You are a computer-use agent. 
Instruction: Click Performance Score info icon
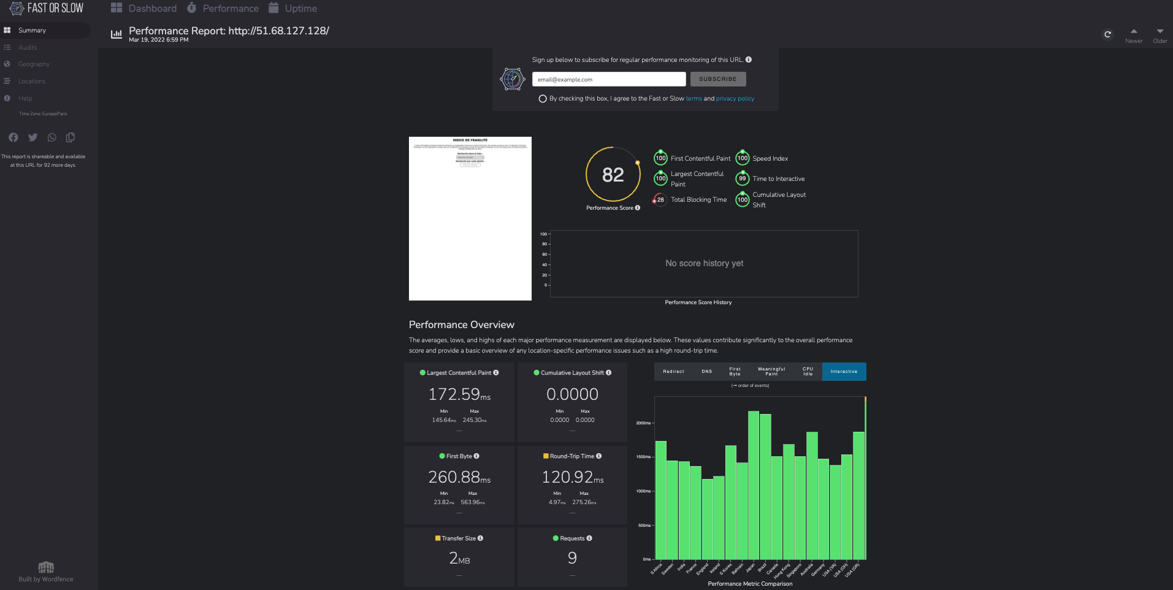[x=638, y=208]
